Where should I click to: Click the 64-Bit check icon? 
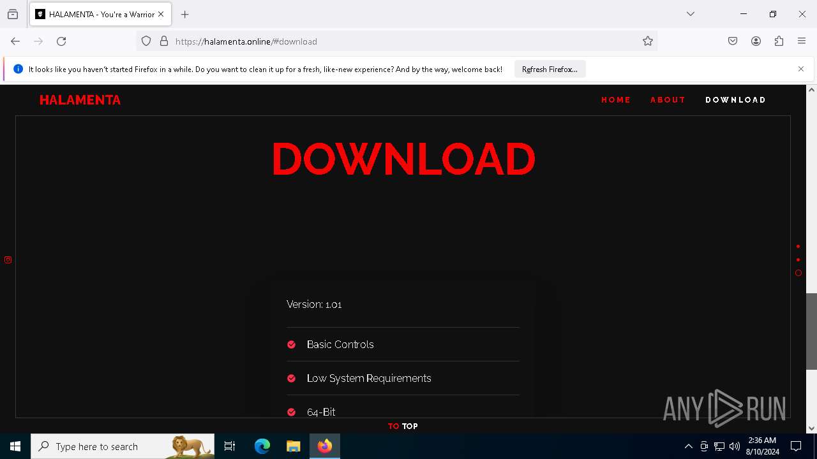click(291, 412)
